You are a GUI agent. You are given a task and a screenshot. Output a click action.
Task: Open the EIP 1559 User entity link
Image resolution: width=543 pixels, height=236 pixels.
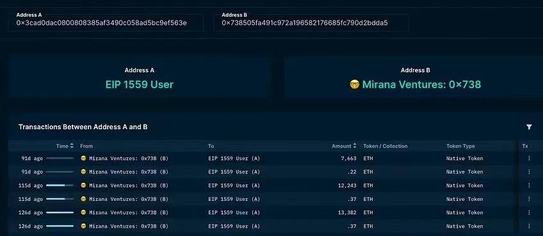[139, 84]
